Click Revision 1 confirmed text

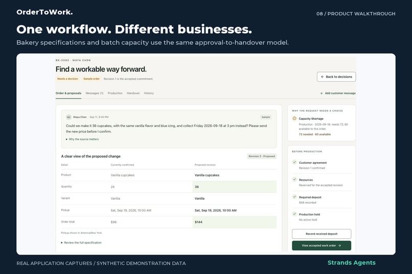[x=312, y=168]
